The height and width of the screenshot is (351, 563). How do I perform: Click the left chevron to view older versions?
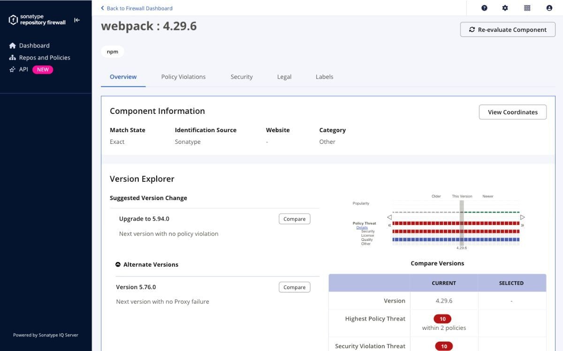(x=389, y=217)
